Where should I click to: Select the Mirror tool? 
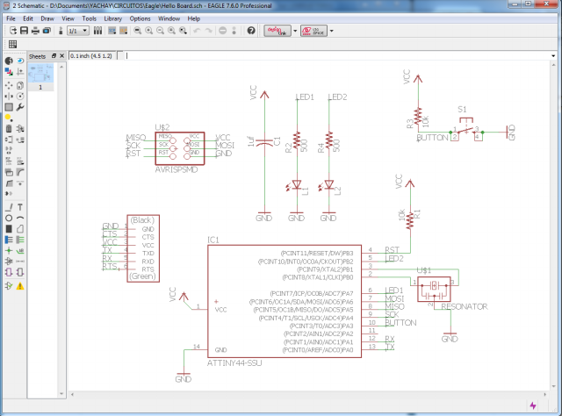point(9,96)
